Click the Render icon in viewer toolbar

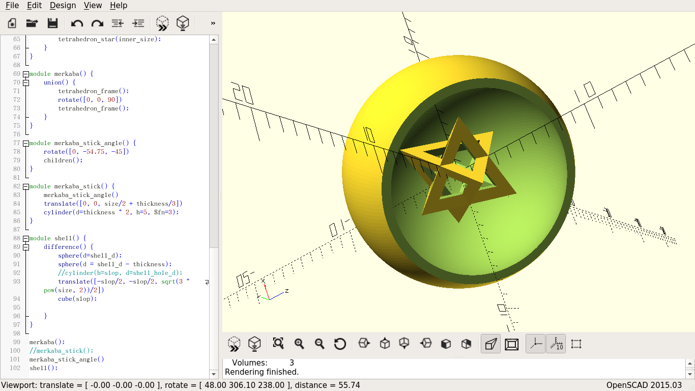click(x=254, y=344)
